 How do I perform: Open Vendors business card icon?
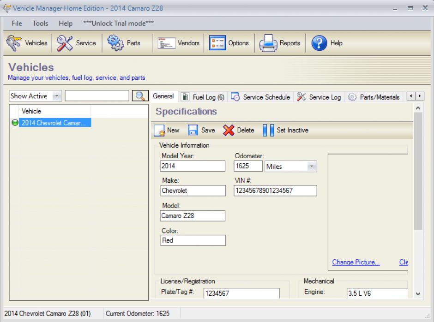coord(166,43)
